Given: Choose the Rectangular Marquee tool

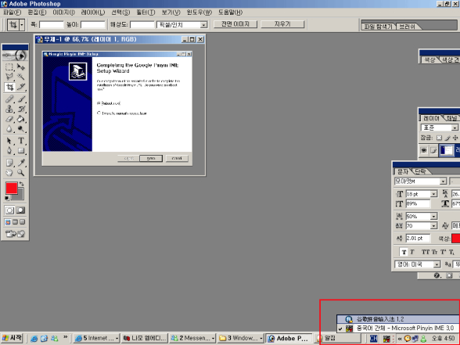Looking at the screenshot, I should (x=9, y=67).
